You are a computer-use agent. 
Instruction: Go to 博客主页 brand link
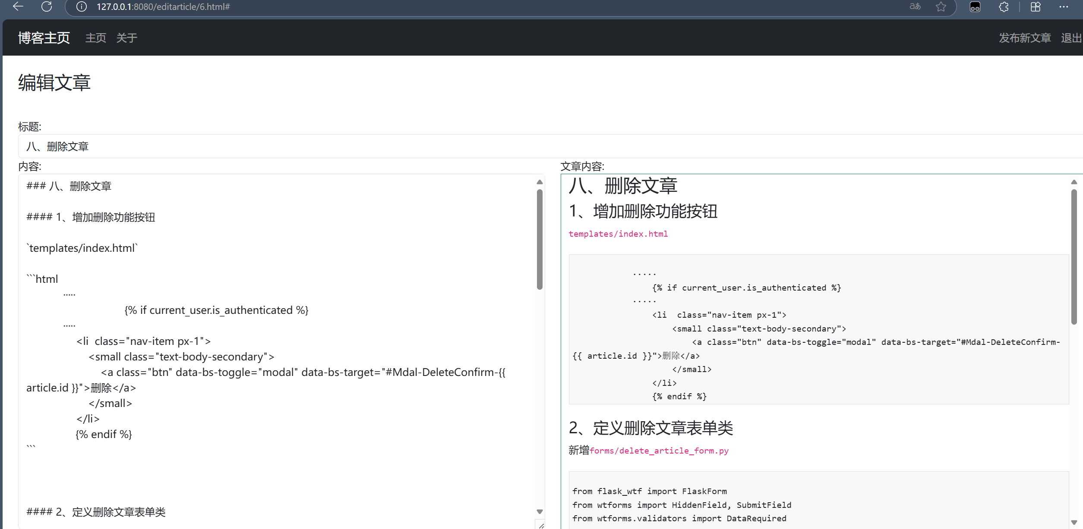point(44,38)
